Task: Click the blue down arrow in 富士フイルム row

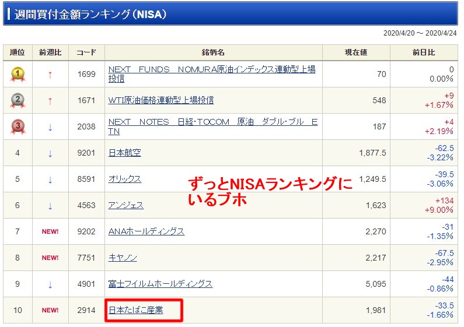Action: point(50,284)
